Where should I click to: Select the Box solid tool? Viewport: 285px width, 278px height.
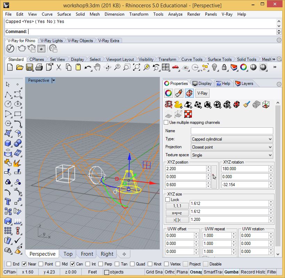point(8,143)
